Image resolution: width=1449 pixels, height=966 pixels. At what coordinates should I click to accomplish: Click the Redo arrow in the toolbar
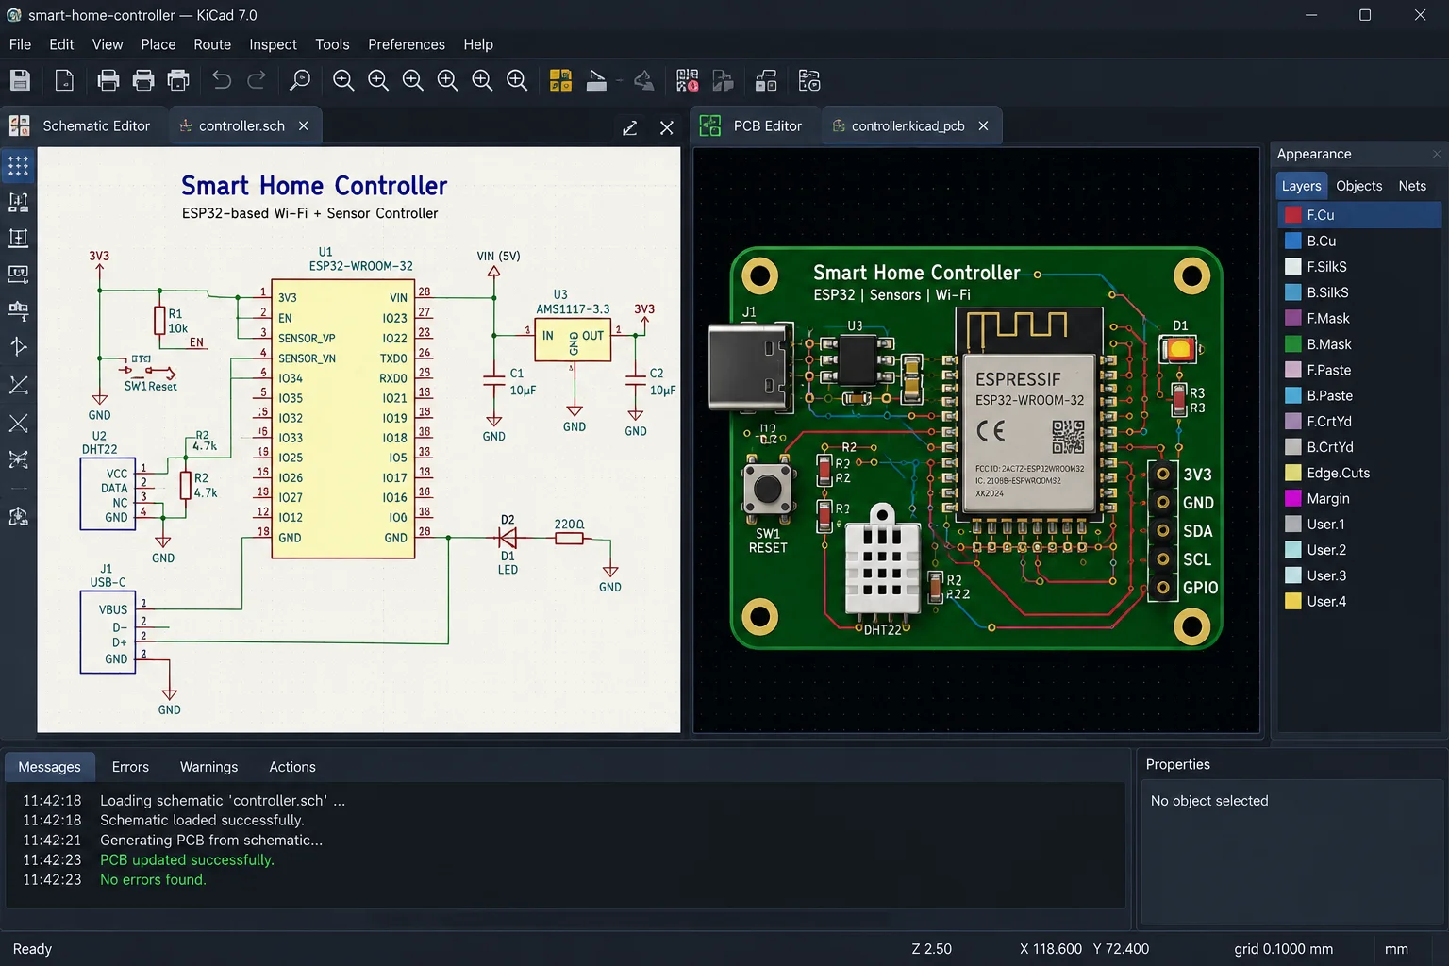pyautogui.click(x=257, y=81)
